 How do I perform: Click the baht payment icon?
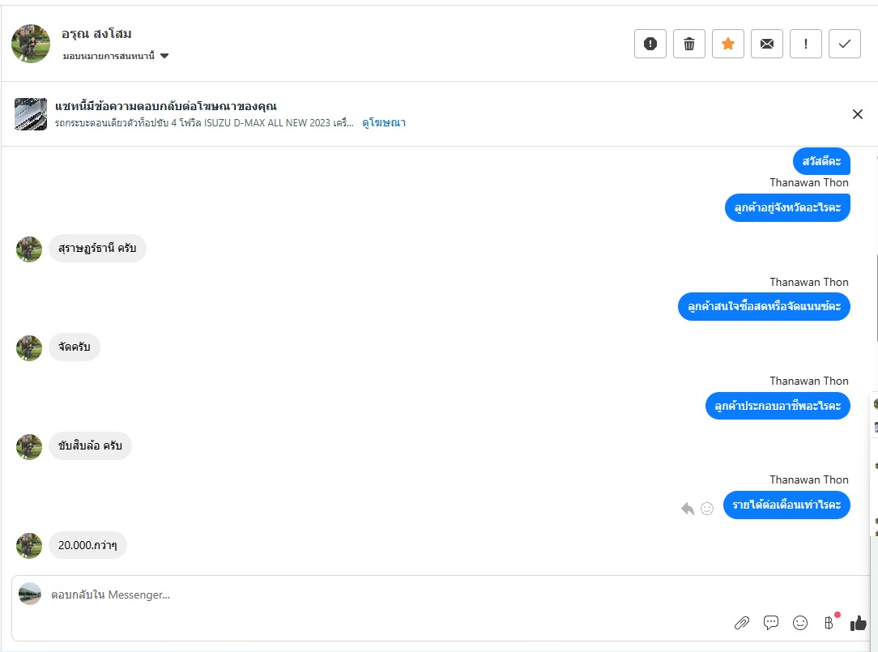[829, 623]
